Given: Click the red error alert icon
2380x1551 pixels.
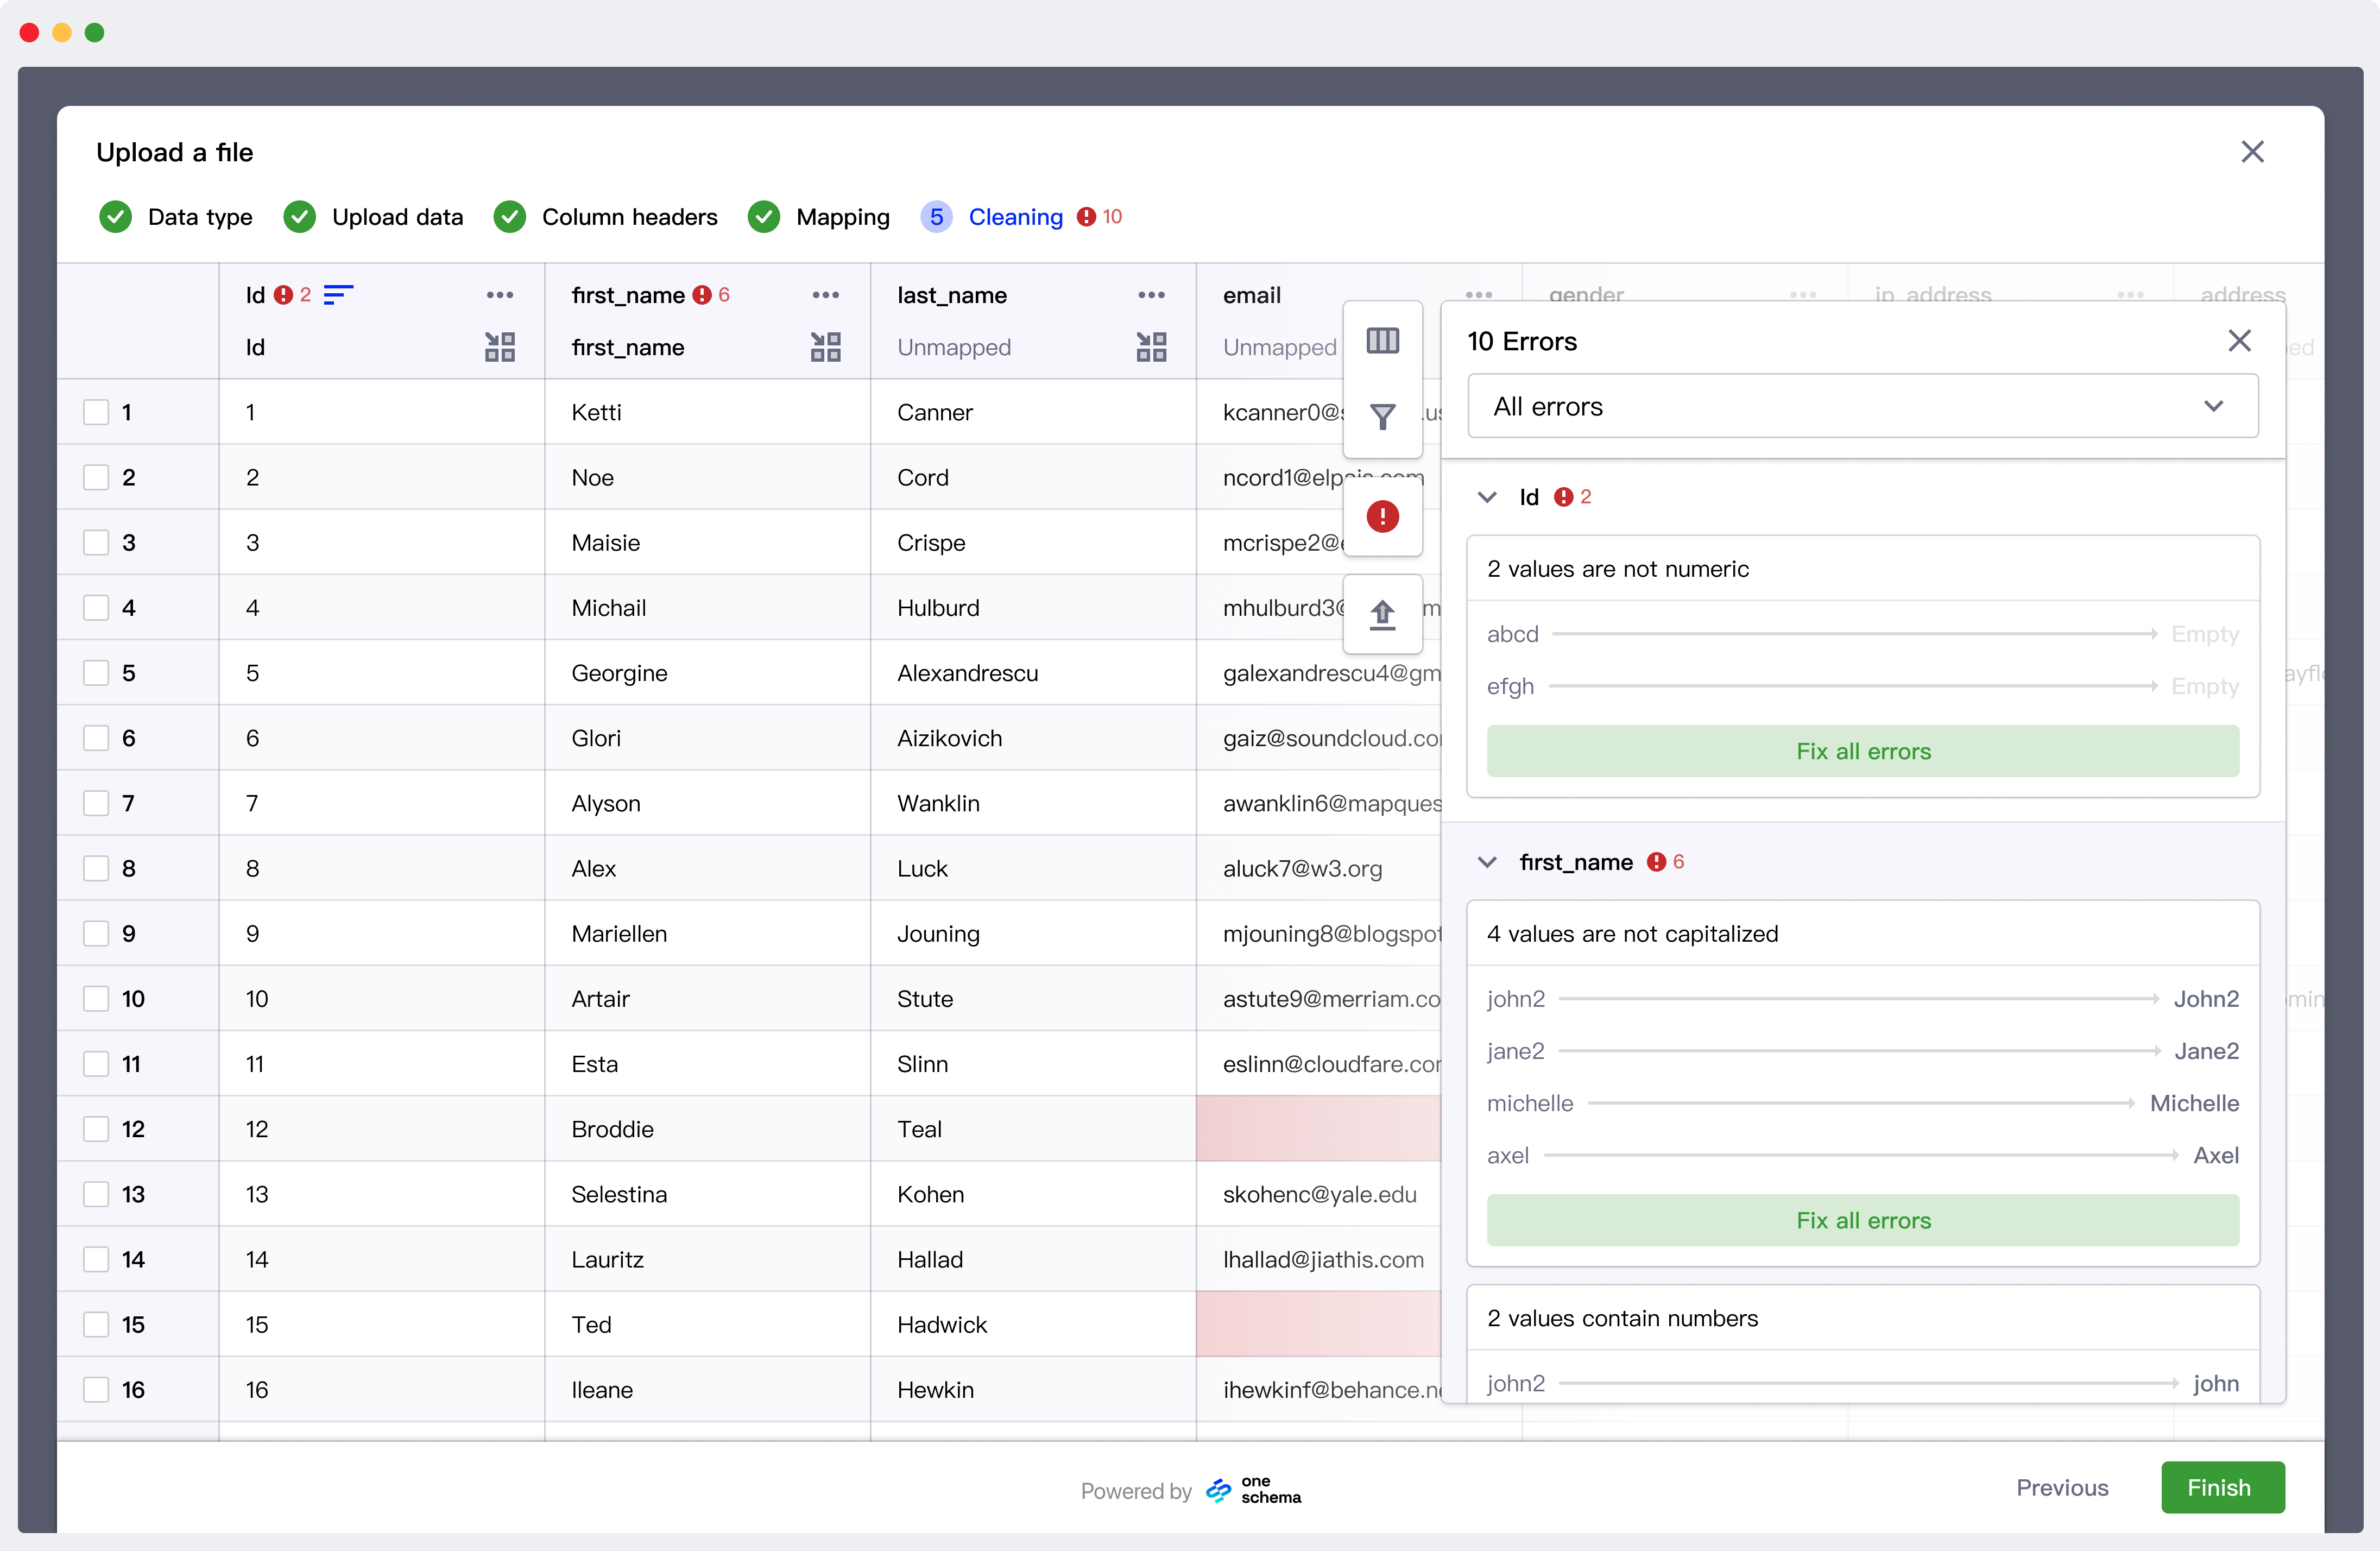Looking at the screenshot, I should coord(1383,517).
